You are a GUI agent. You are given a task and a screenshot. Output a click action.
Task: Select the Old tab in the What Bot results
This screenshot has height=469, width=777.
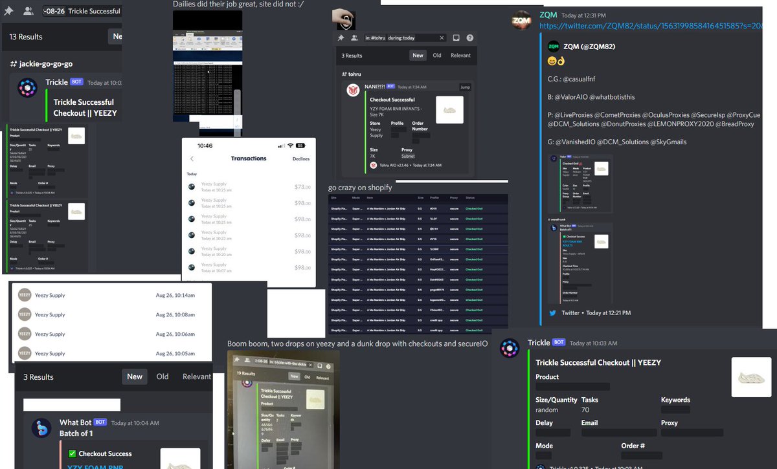[x=163, y=376]
